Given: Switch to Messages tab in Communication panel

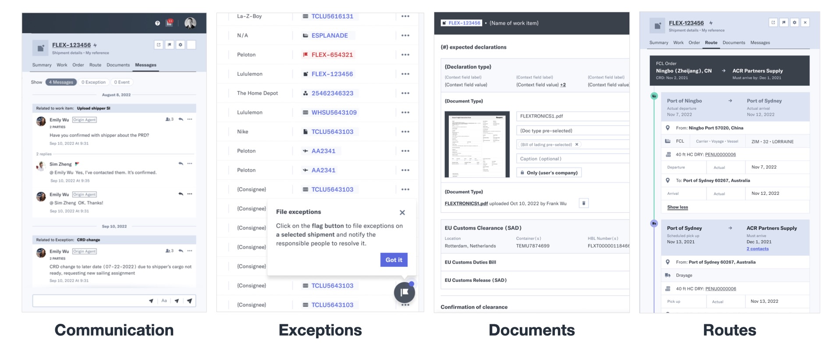Looking at the screenshot, I should [146, 65].
